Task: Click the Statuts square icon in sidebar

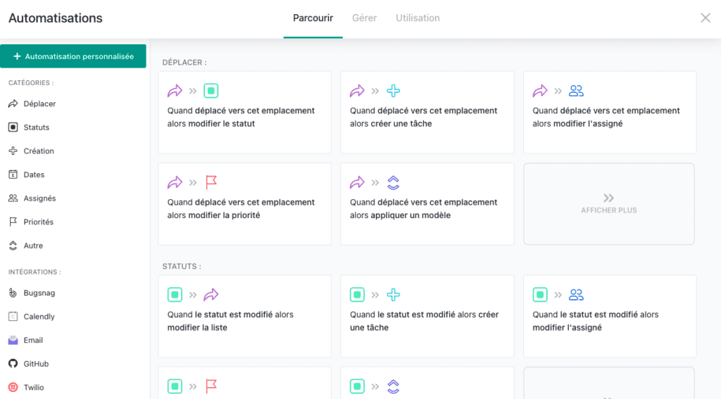Action: 13,127
